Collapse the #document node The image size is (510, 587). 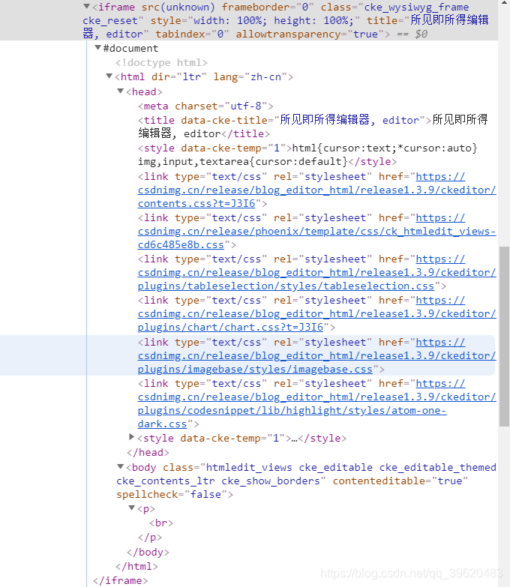[97, 47]
